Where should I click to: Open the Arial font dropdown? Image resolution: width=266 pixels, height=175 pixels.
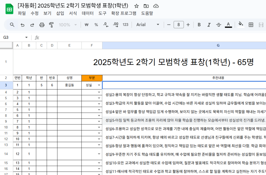[148, 25]
